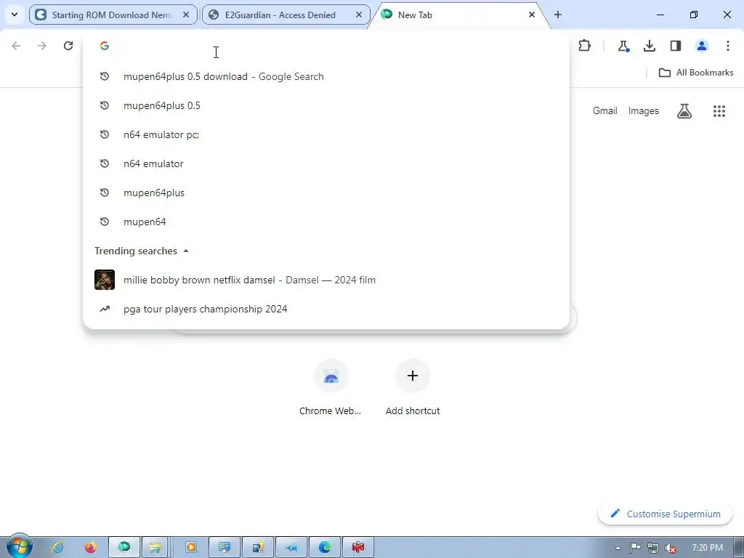
Task: Switch to E2Guardian Access Denied tab
Action: [286, 15]
